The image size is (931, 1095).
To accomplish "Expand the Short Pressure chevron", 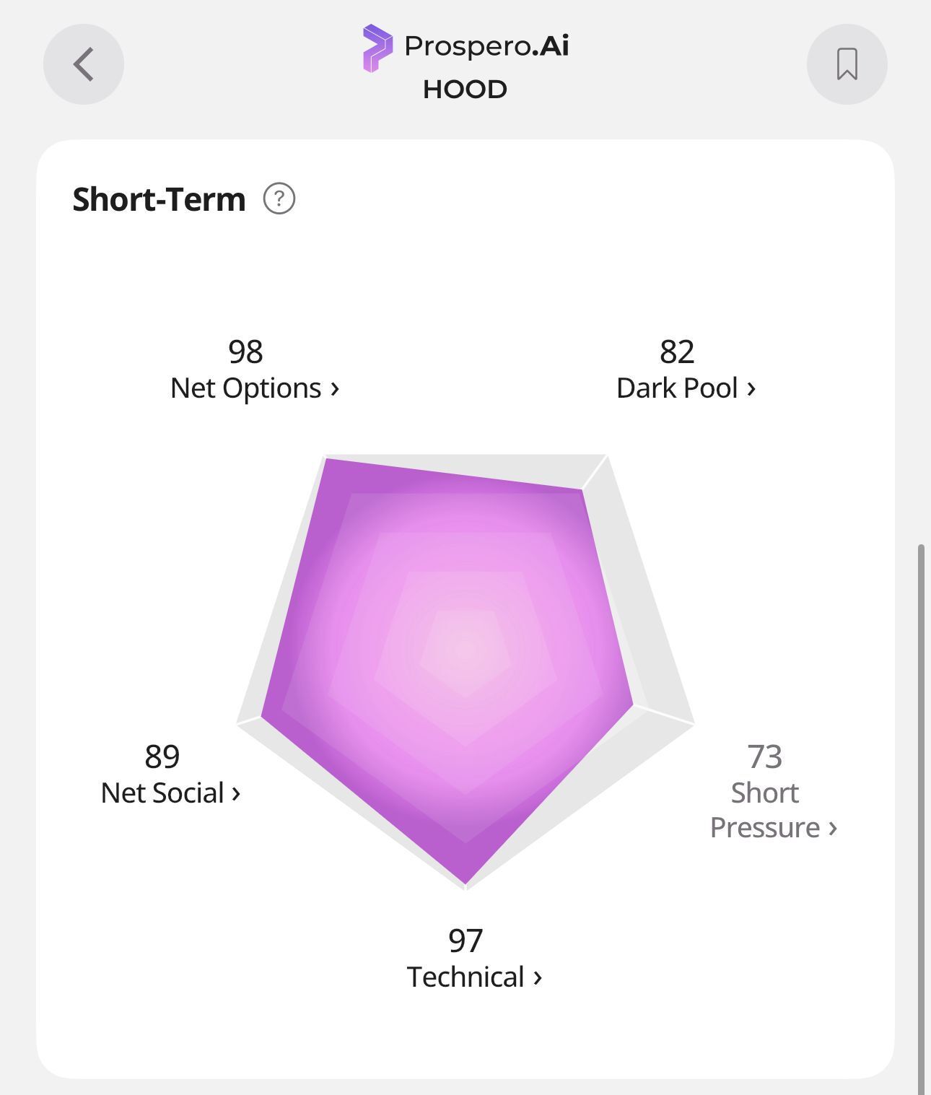I will tap(833, 828).
